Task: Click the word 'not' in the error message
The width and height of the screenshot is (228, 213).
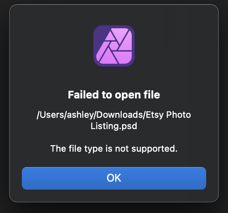Action: (122, 149)
